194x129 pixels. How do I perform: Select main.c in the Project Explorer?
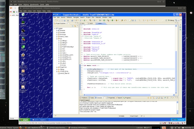[64, 53]
